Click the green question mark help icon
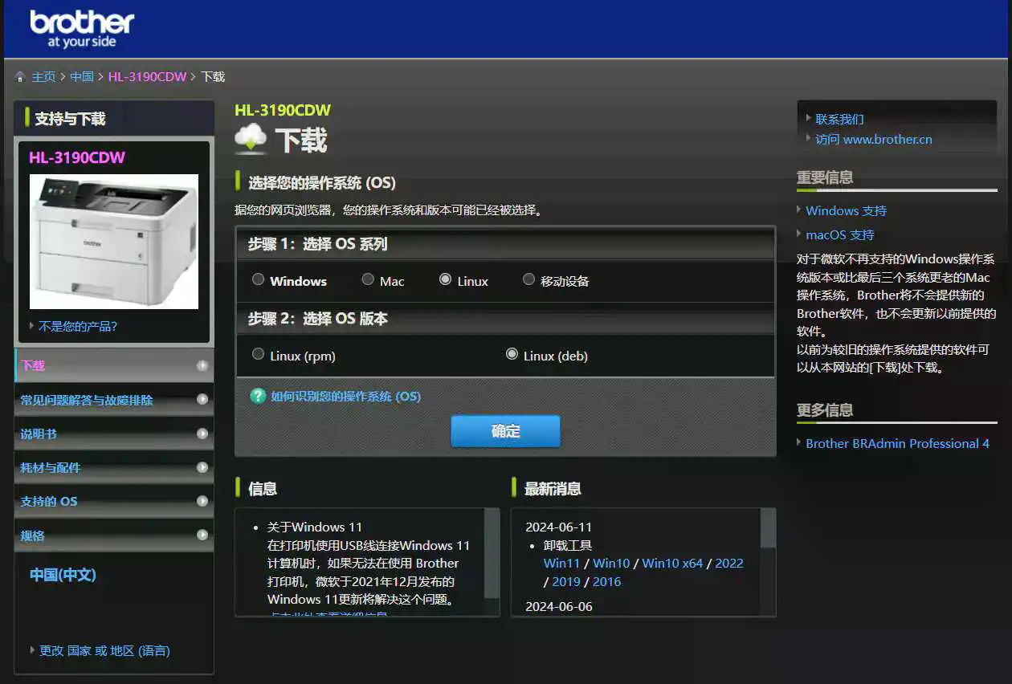Image resolution: width=1012 pixels, height=684 pixels. [x=258, y=396]
